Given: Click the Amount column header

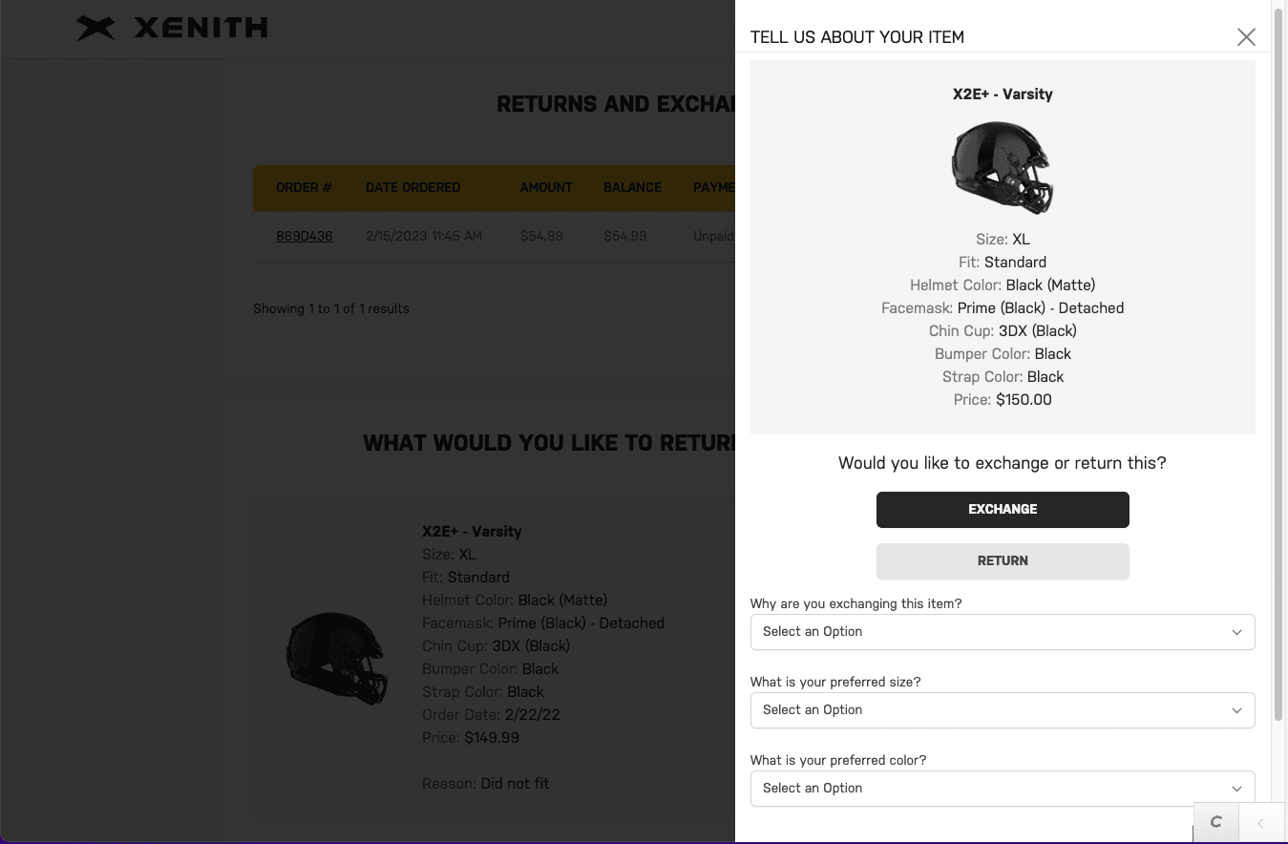Looking at the screenshot, I should click(x=546, y=187).
